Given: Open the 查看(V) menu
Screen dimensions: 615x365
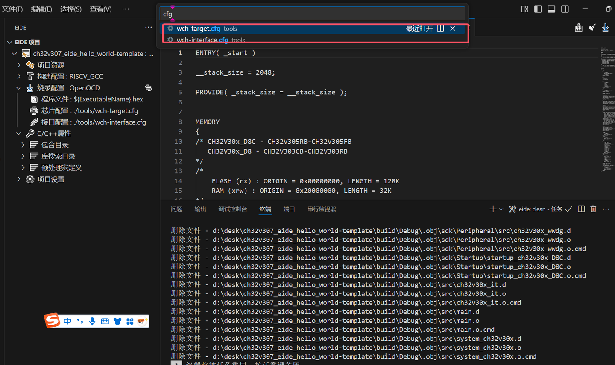Looking at the screenshot, I should click(x=100, y=9).
